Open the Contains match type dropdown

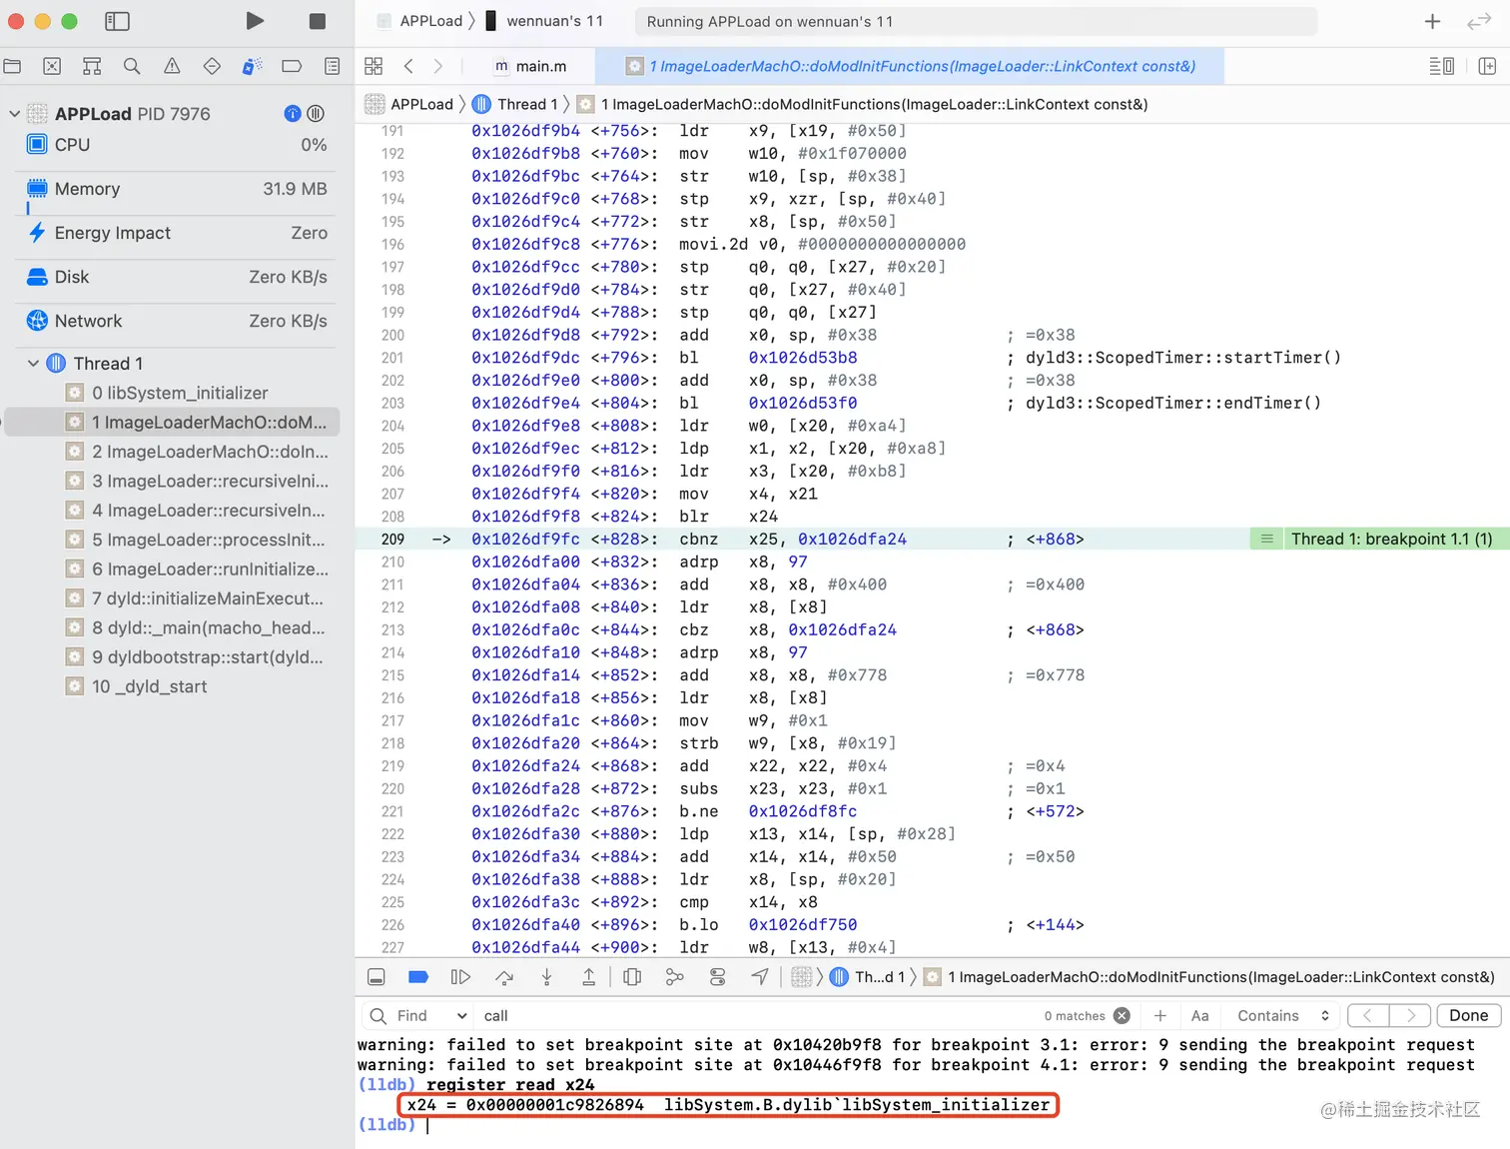click(x=1283, y=1016)
